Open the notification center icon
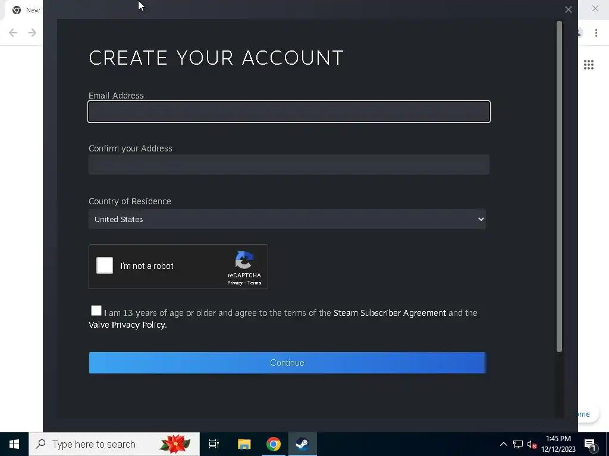Screen dimensions: 609x456 591,445
